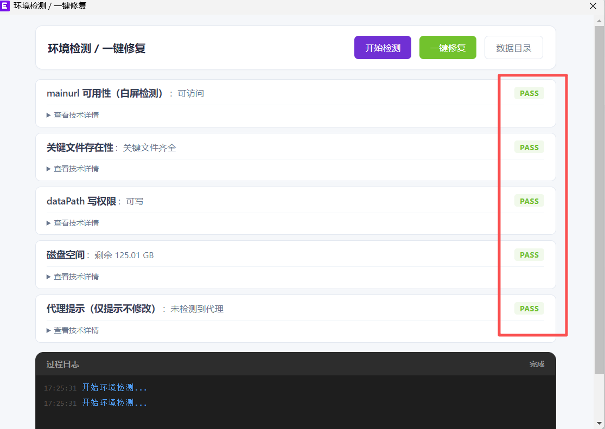Click PASS badge for dataPath 写权限
The width and height of the screenshot is (605, 429).
pos(529,201)
